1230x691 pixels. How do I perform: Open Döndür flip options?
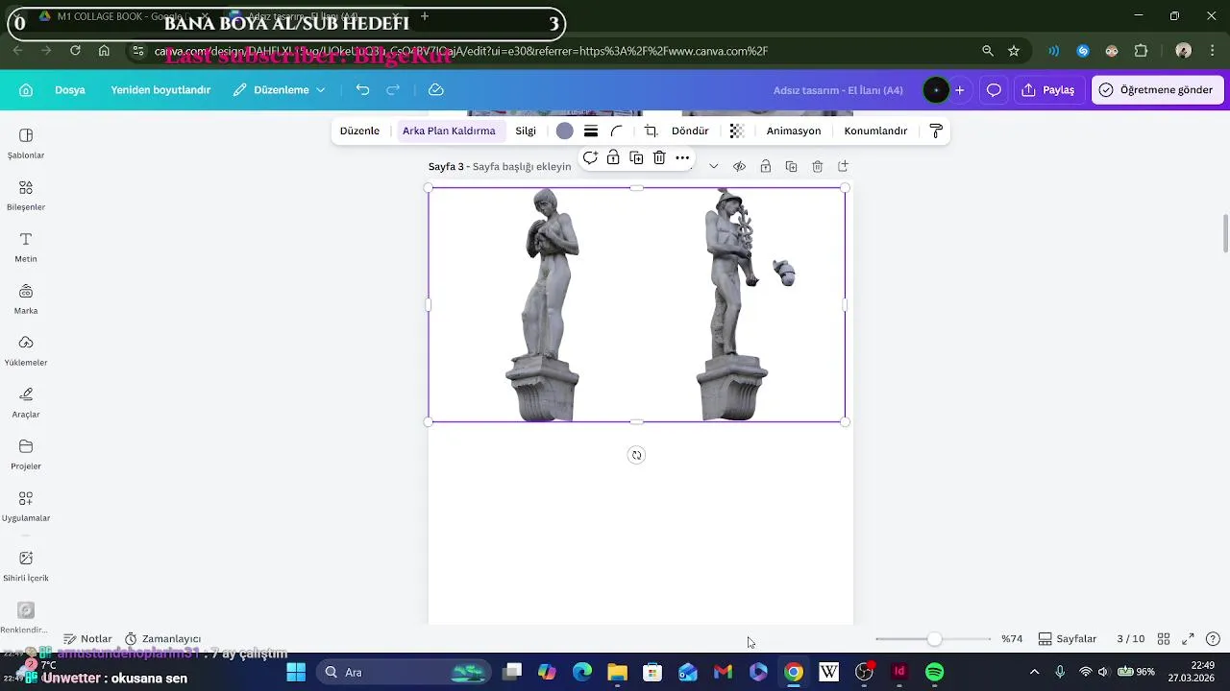690,131
